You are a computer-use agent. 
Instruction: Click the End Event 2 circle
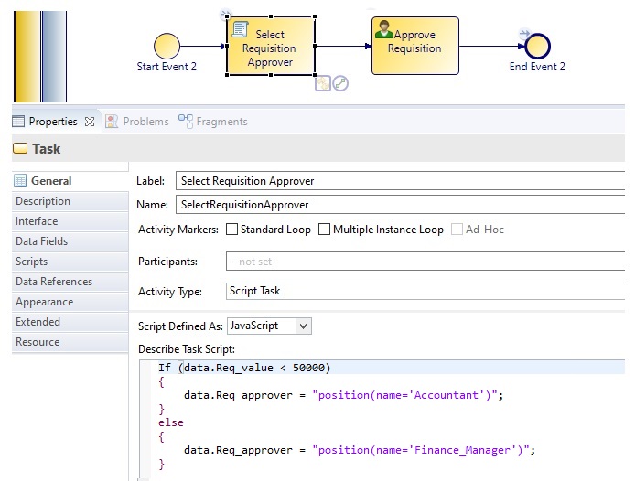pos(538,46)
